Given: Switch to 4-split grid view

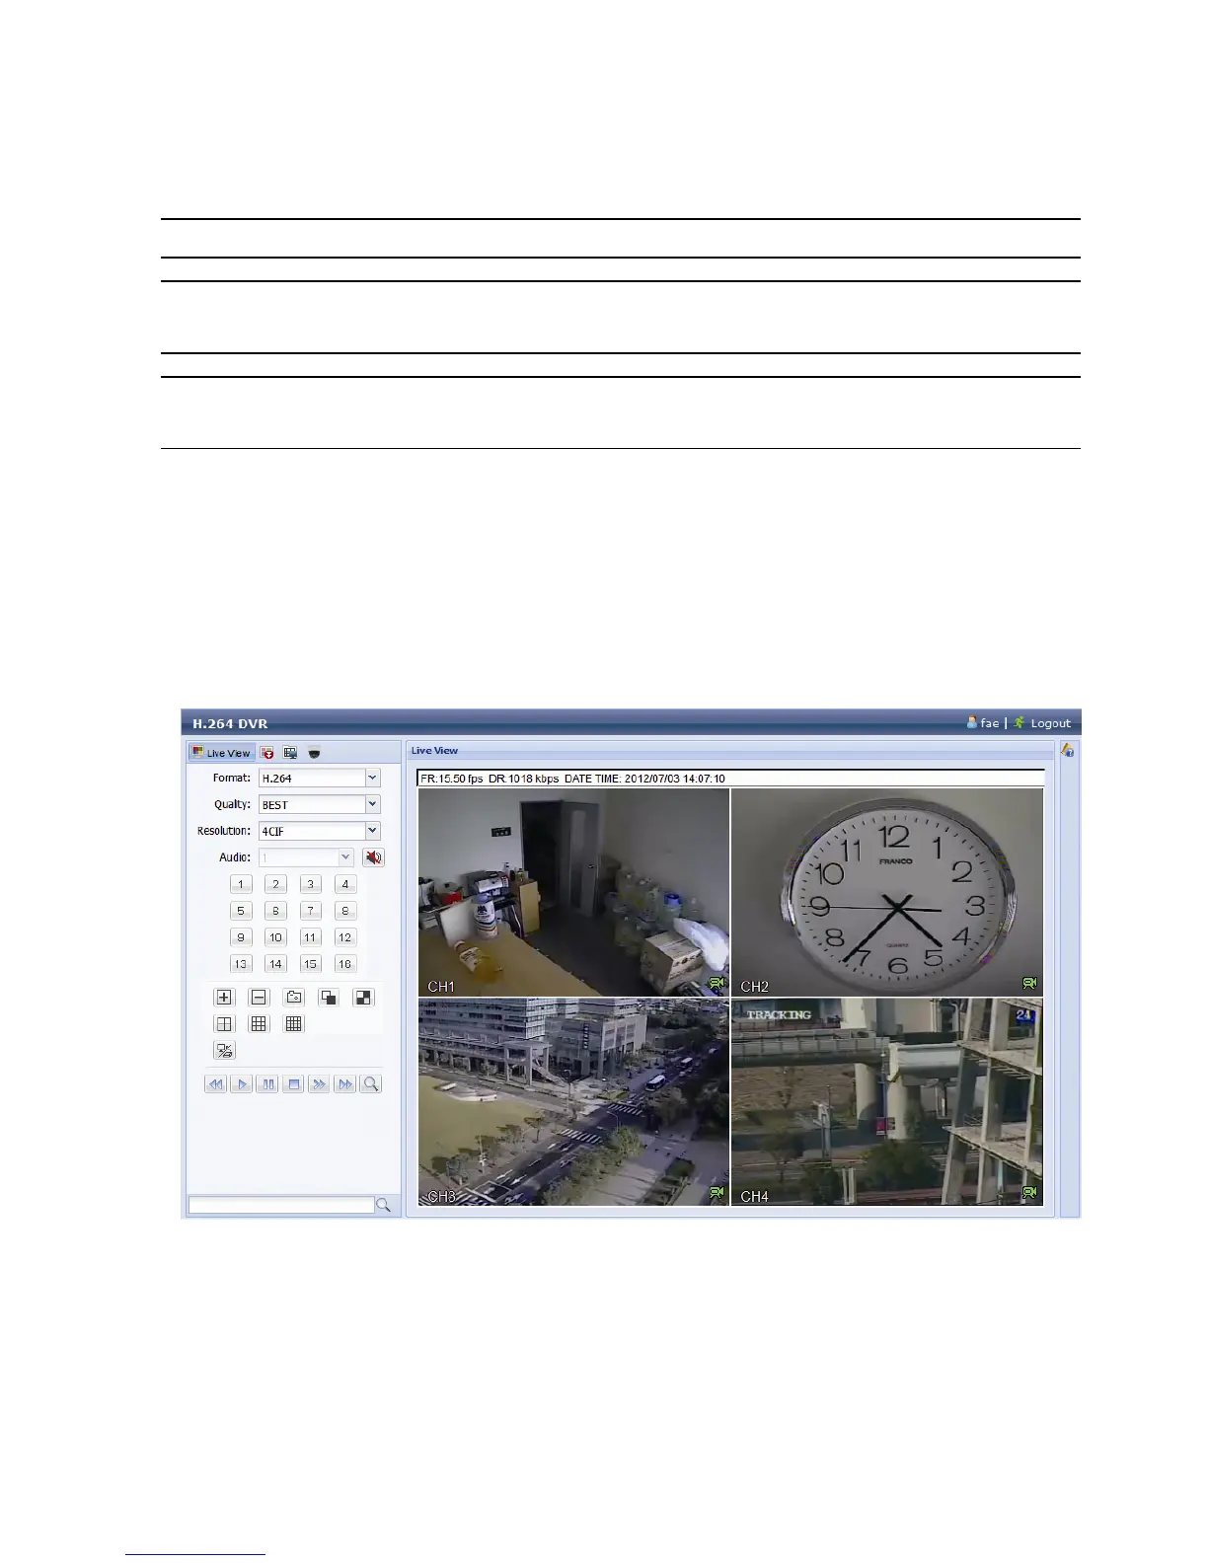Looking at the screenshot, I should coord(224,1024).
